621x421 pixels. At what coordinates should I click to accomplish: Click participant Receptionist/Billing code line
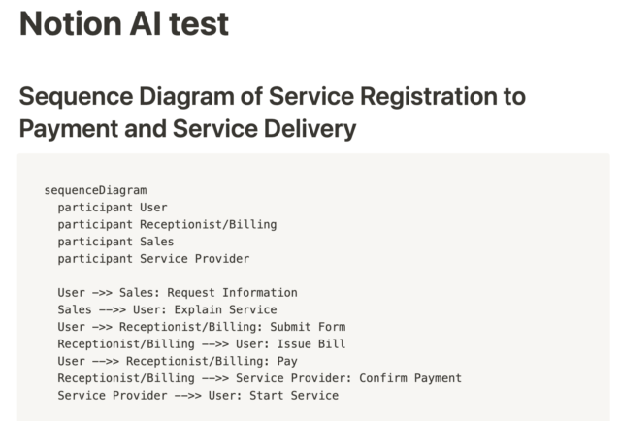point(167,224)
